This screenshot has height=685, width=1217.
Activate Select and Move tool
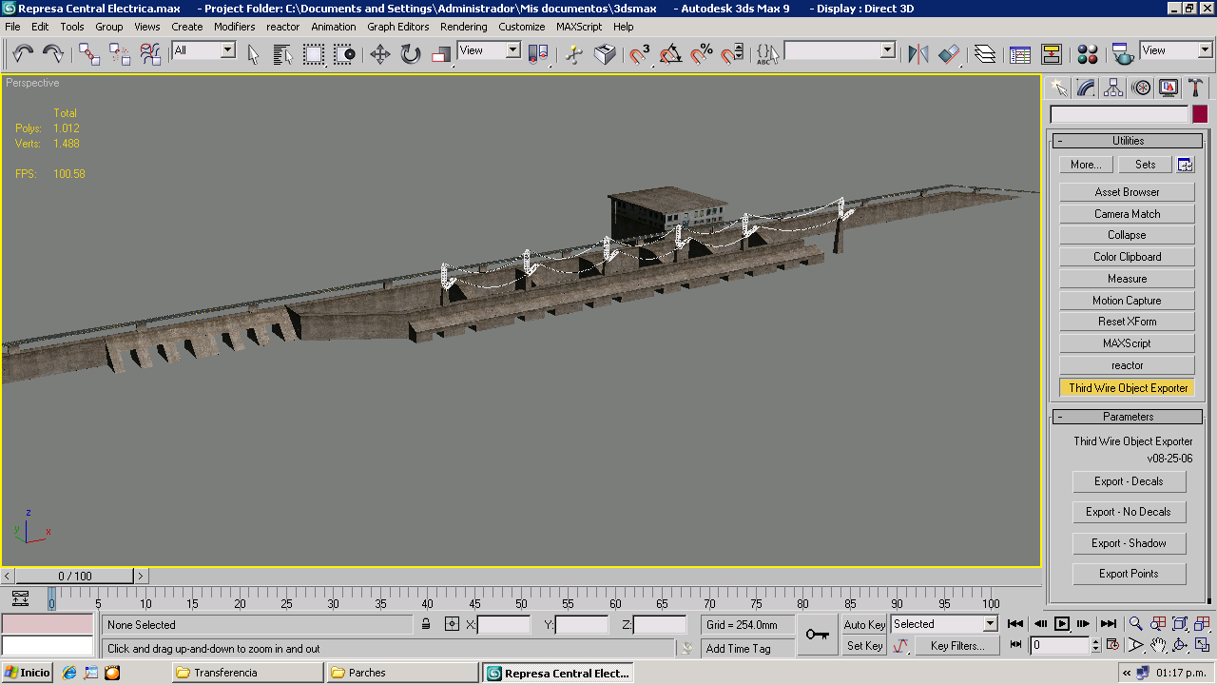[380, 54]
